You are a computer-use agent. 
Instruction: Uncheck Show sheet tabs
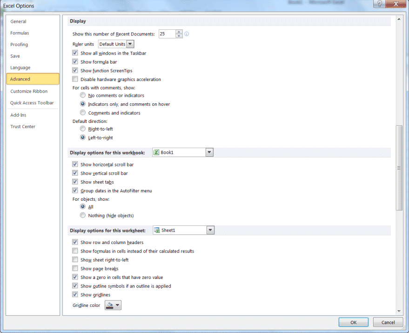(x=75, y=182)
